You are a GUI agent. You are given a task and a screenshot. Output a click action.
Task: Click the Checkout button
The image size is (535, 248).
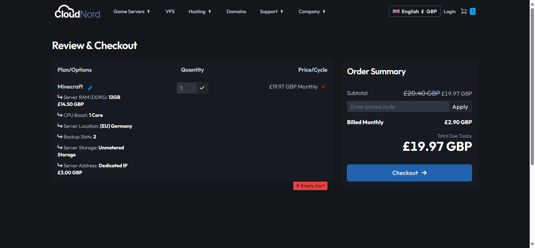(x=409, y=173)
